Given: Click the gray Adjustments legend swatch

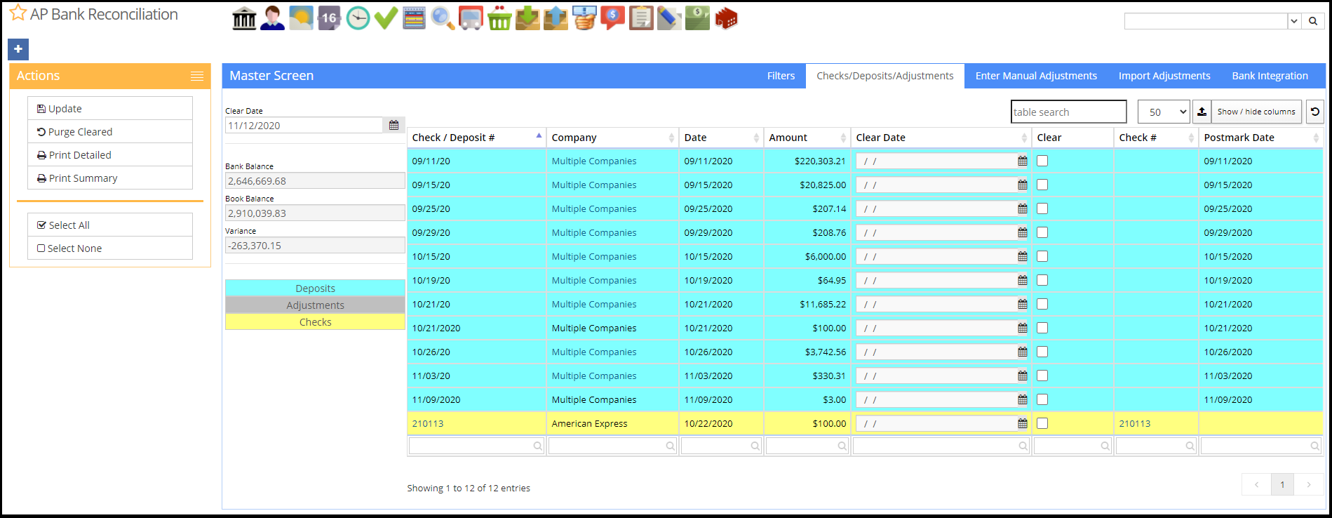Looking at the screenshot, I should click(315, 305).
